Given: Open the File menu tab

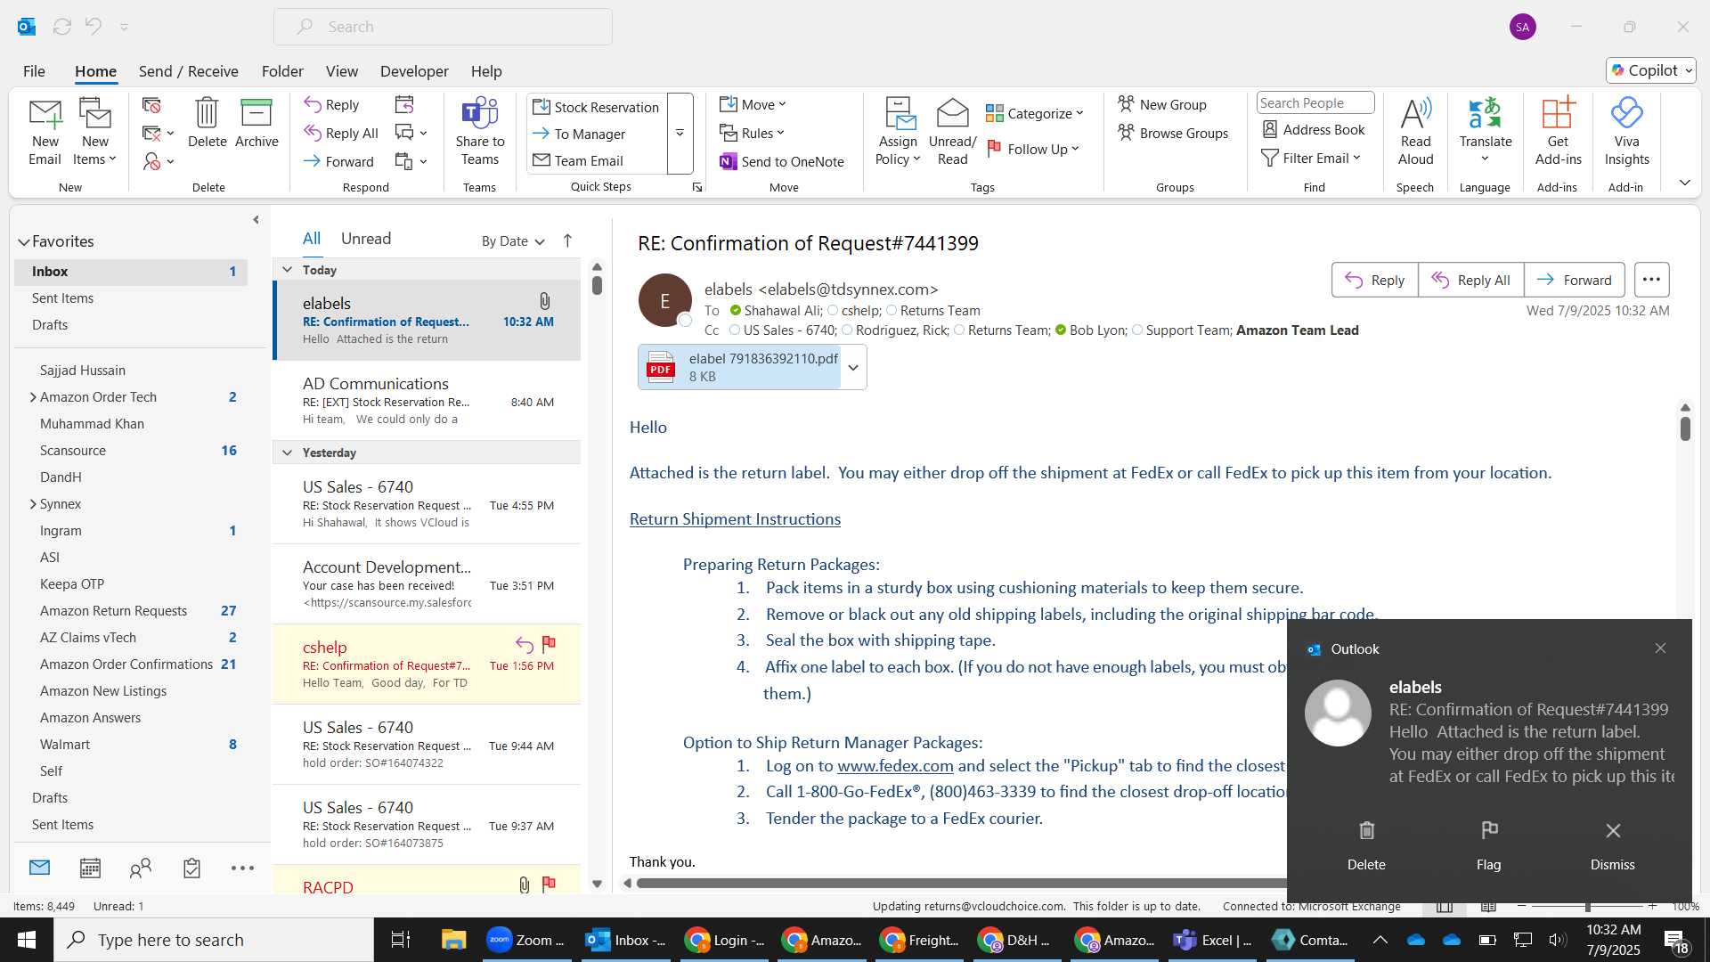Looking at the screenshot, I should (34, 71).
